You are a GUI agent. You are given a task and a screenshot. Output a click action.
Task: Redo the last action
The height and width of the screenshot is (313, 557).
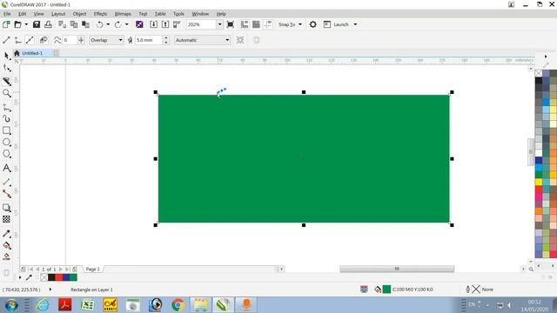[x=118, y=24]
